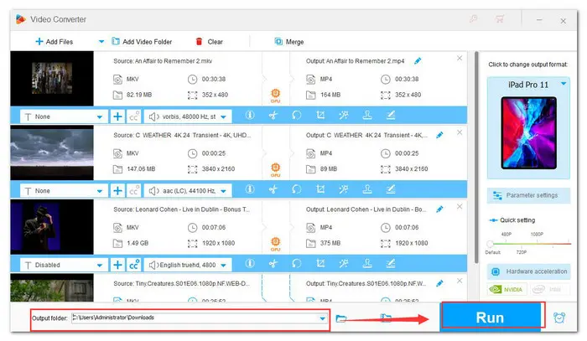Open video info for An Affair to Remember row
This screenshot has height=341, width=587.
point(250,116)
